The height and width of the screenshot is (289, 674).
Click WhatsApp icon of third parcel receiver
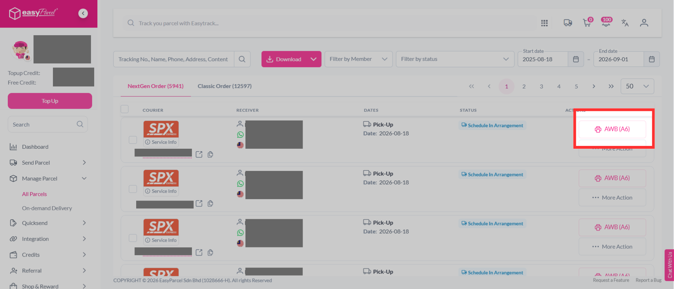pyautogui.click(x=240, y=233)
